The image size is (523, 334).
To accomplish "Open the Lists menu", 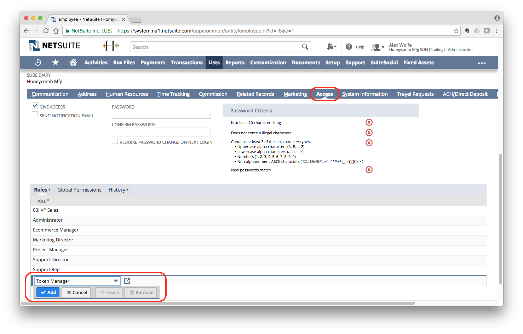I will point(214,63).
